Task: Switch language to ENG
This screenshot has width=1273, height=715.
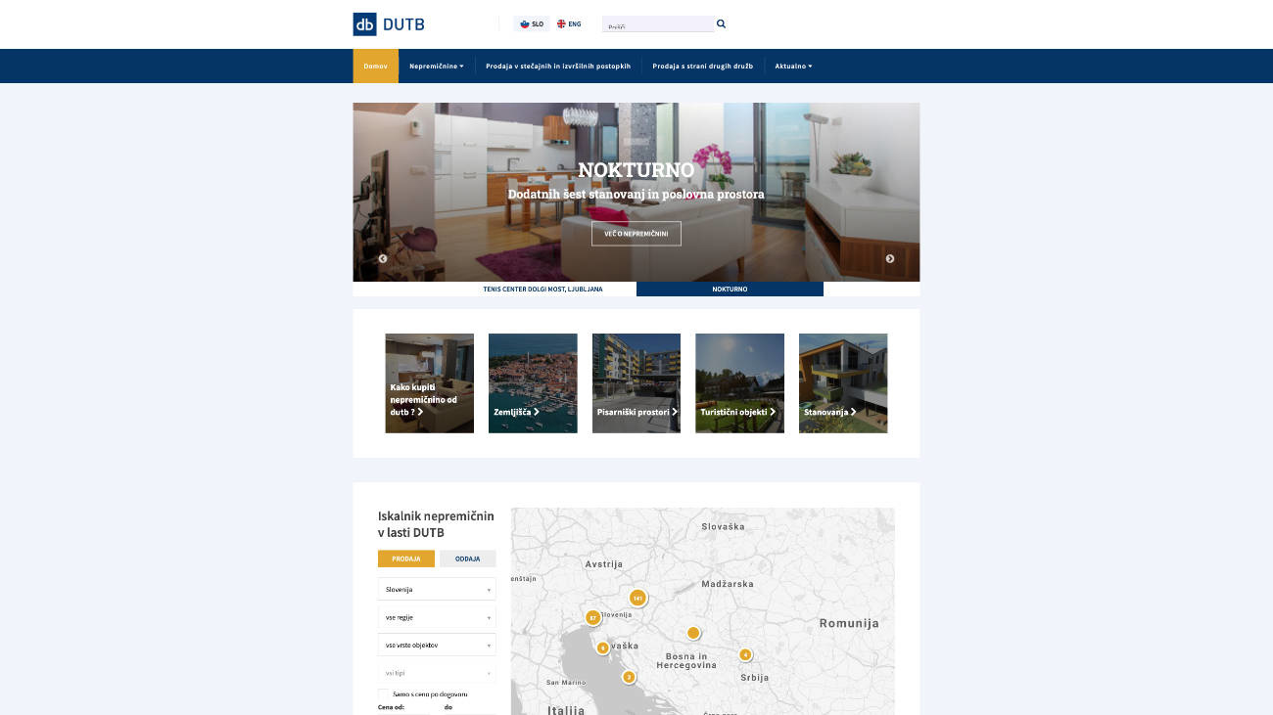Action: click(569, 23)
